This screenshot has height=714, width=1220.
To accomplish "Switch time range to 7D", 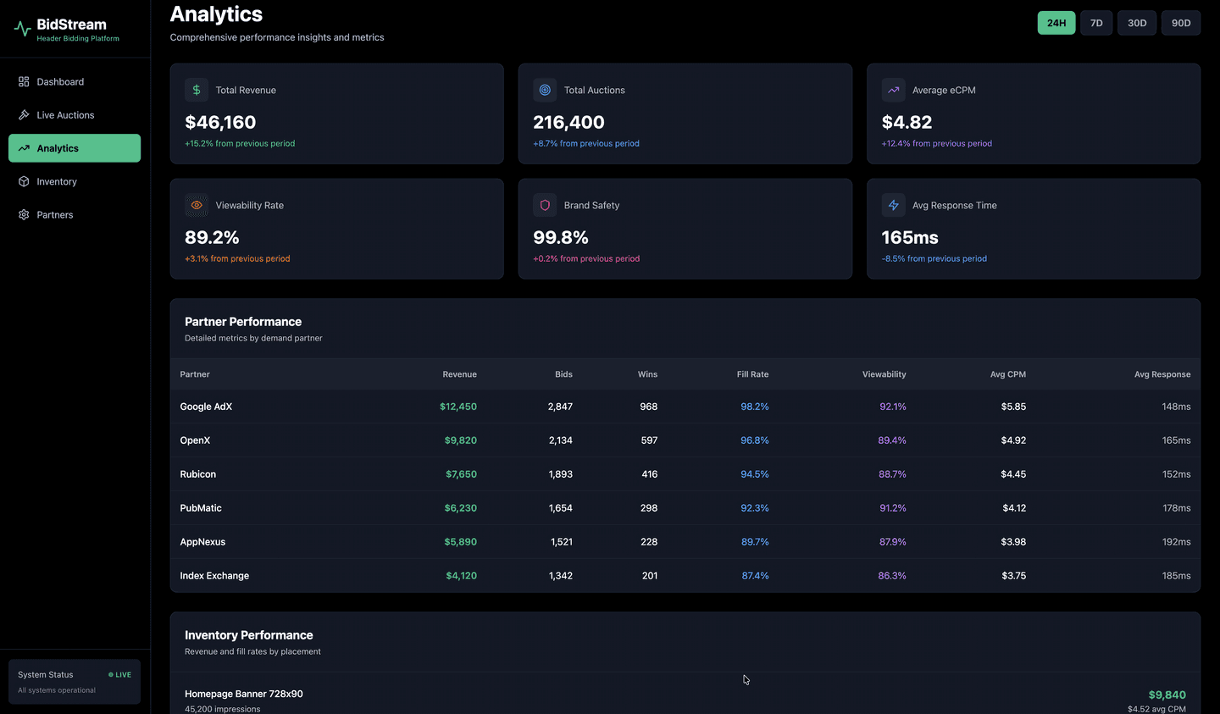I will pyautogui.click(x=1096, y=23).
